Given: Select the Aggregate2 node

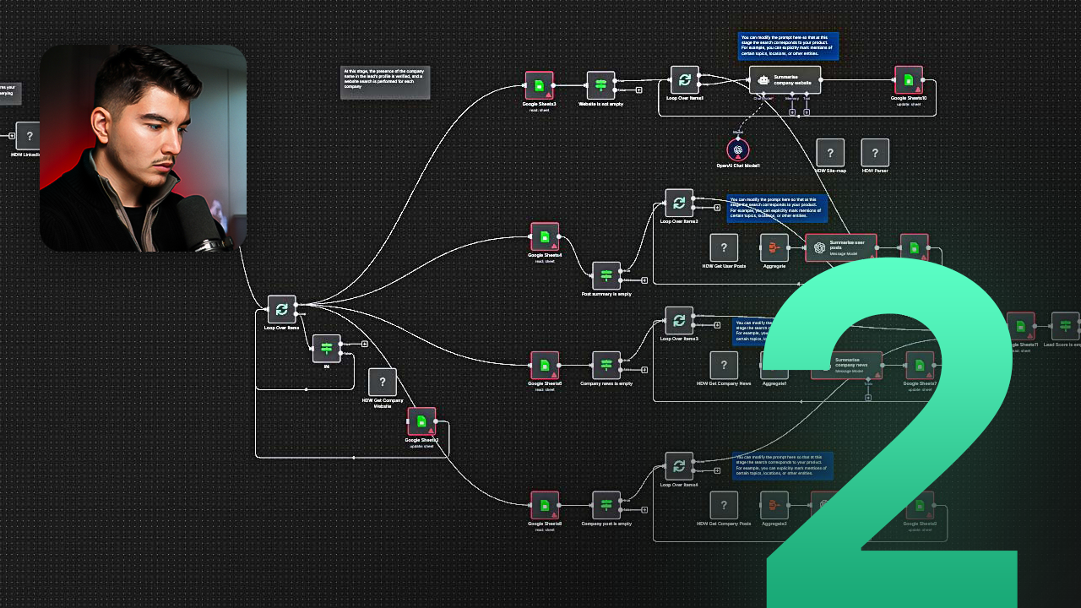Looking at the screenshot, I should click(x=774, y=505).
